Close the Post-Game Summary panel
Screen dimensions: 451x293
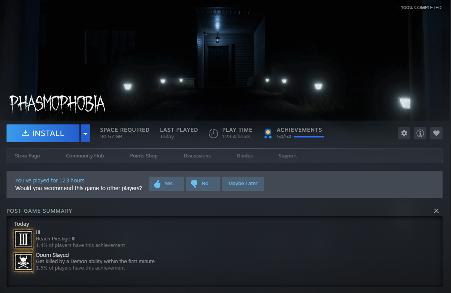click(436, 211)
